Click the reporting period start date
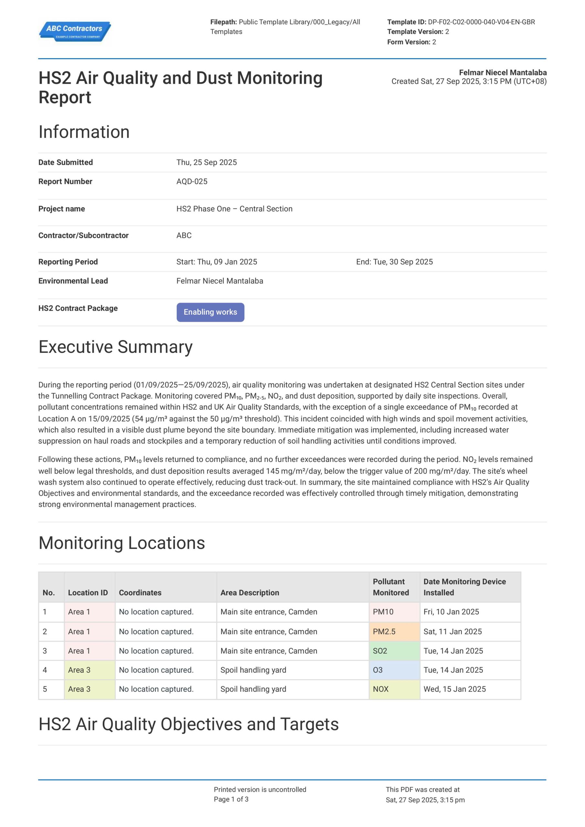585x827 pixels. pos(216,262)
